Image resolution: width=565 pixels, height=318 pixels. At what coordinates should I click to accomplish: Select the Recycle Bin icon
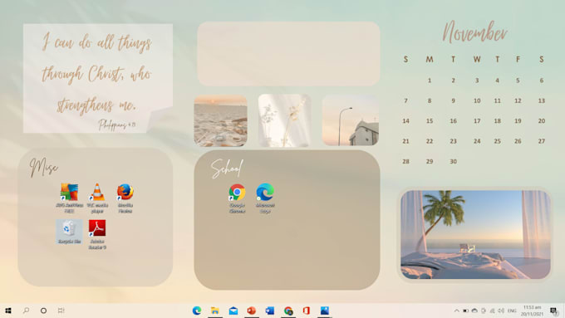(x=69, y=232)
